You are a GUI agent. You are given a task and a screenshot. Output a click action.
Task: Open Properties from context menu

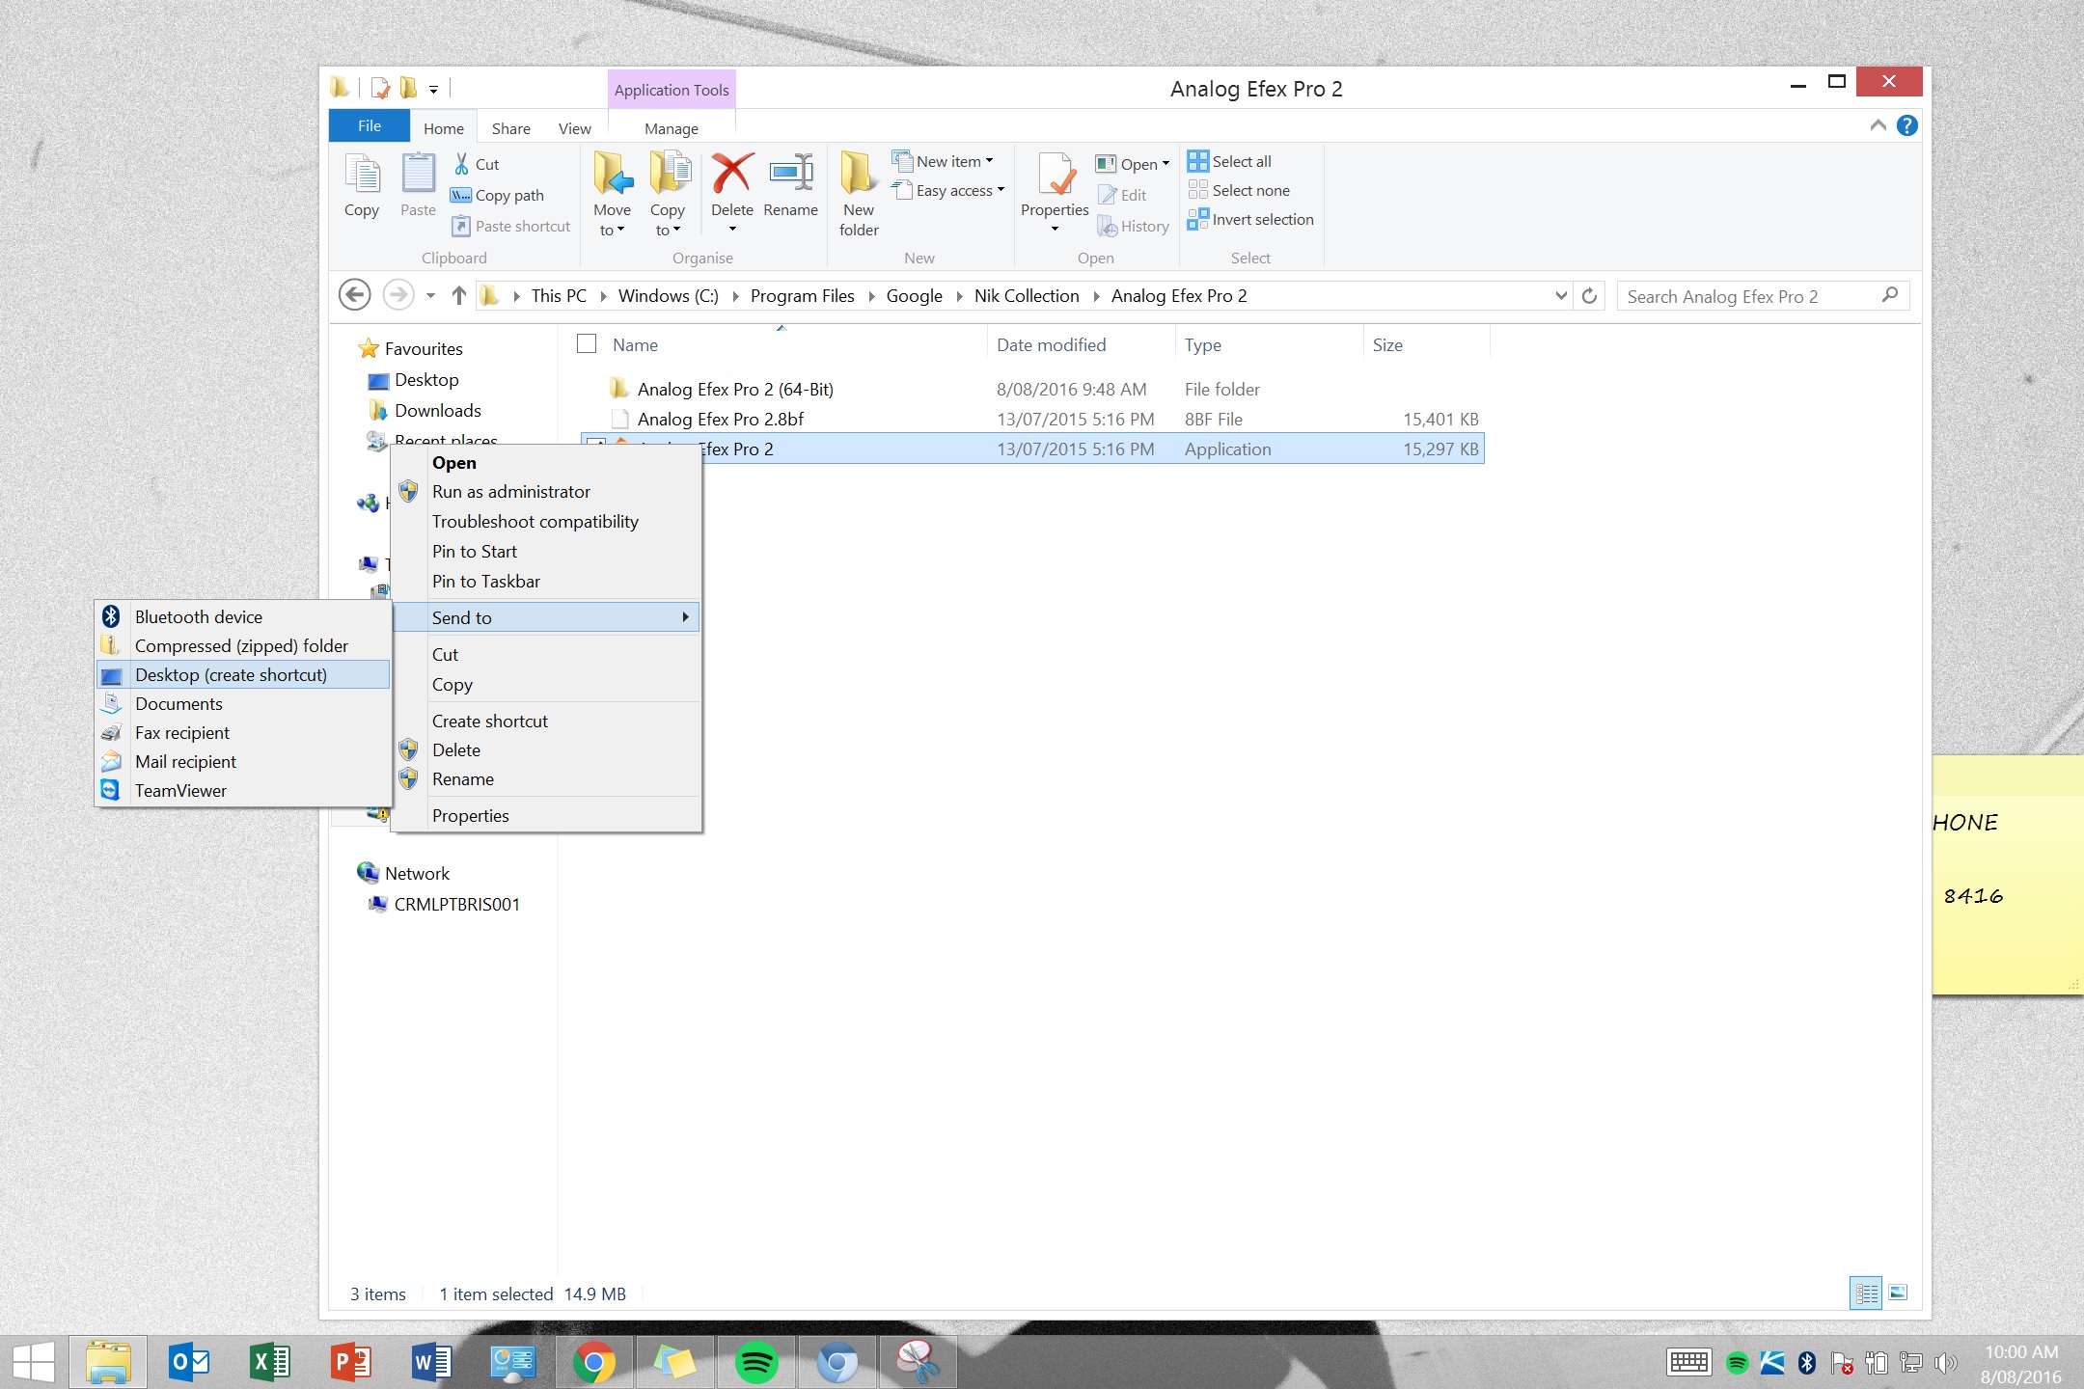click(546, 815)
